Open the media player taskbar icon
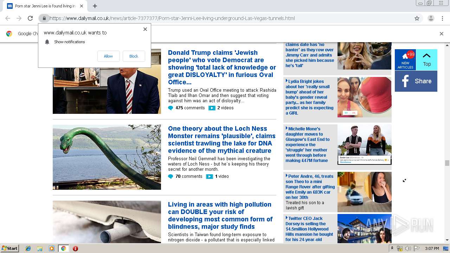Screen dimensions: 450x253 (x=52, y=248)
